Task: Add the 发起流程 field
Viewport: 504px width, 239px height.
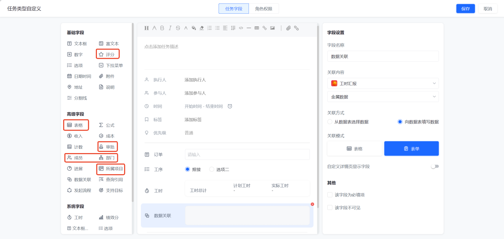Action: point(79,190)
